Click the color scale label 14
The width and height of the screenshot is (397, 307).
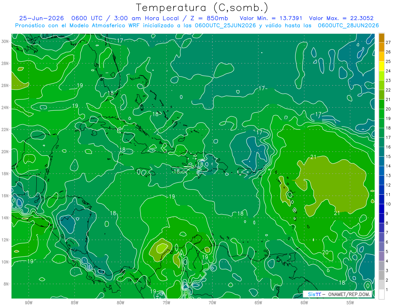tap(388, 166)
